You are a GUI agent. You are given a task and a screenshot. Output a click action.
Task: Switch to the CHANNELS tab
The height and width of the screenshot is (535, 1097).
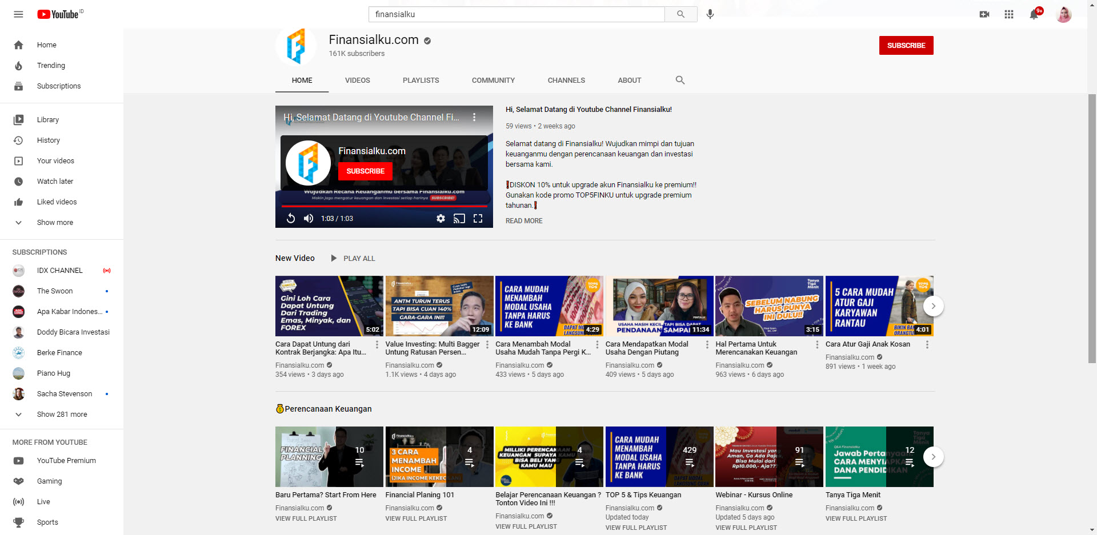click(x=566, y=81)
